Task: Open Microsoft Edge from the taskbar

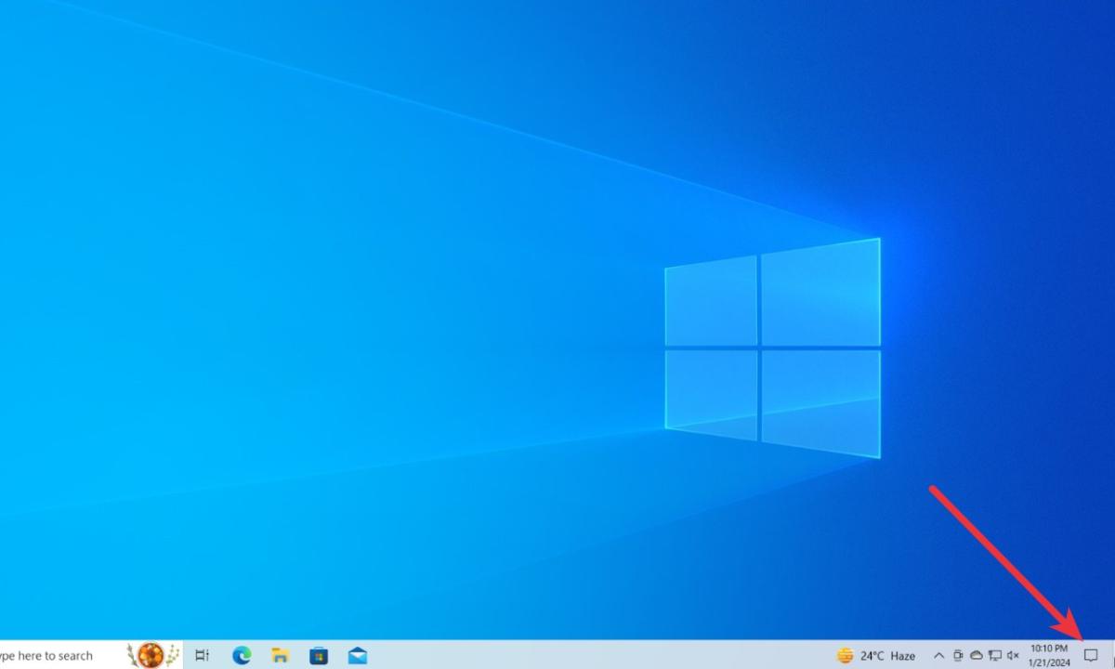Action: (x=242, y=655)
